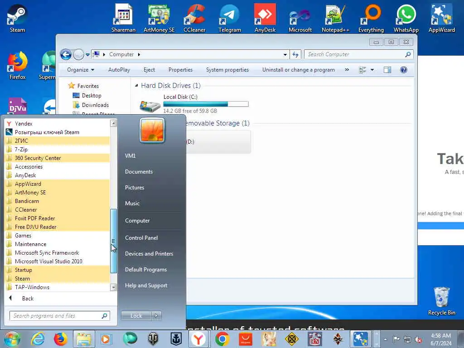Image resolution: width=464 pixels, height=348 pixels.
Task: Launch the Everything search desktop shortcut
Action: (371, 18)
